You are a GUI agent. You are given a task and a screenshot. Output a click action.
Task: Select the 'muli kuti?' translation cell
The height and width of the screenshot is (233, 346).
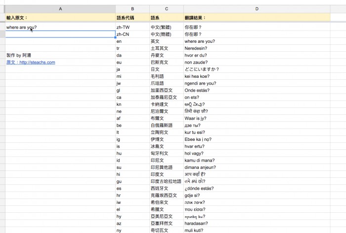pos(257,231)
